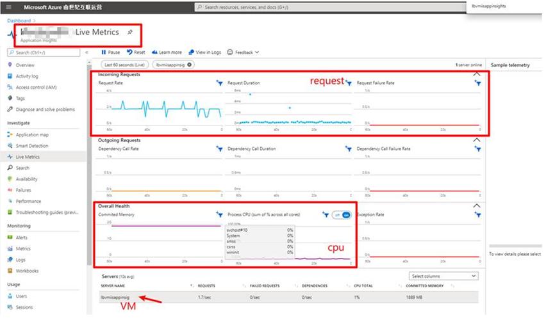
Task: Open Tags in sidebar
Action: coord(21,99)
